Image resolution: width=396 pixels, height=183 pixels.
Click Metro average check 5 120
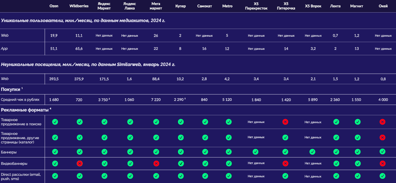point(227,100)
